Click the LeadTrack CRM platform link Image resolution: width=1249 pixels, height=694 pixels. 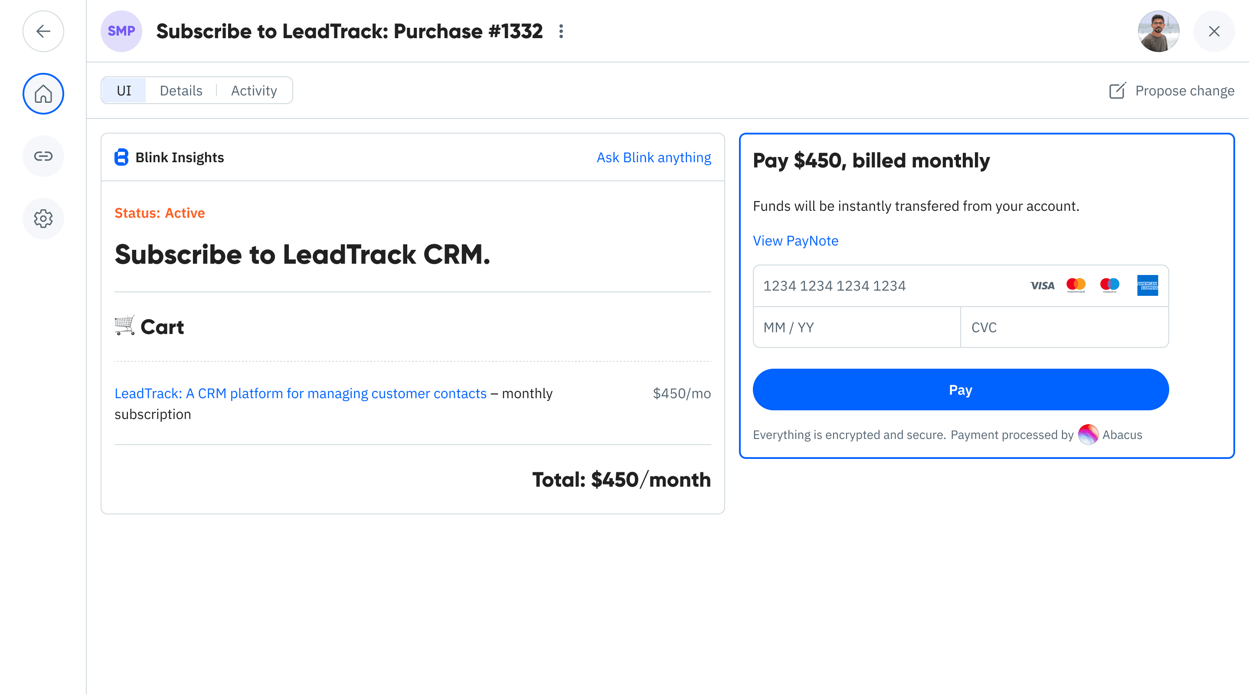pos(301,393)
